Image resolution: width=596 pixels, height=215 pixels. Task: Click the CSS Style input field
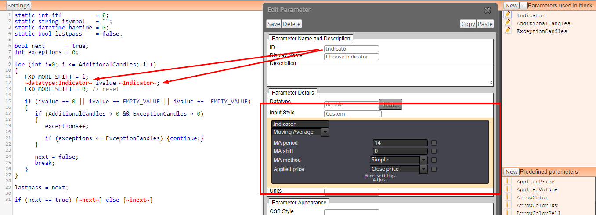(351, 212)
